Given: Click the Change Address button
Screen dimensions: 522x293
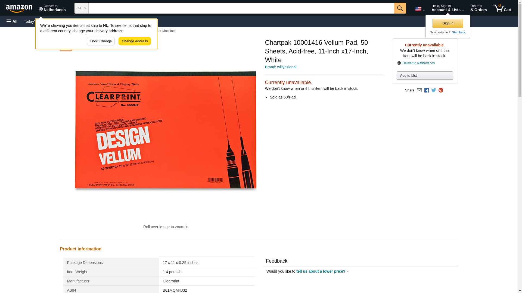Looking at the screenshot, I should click(135, 41).
